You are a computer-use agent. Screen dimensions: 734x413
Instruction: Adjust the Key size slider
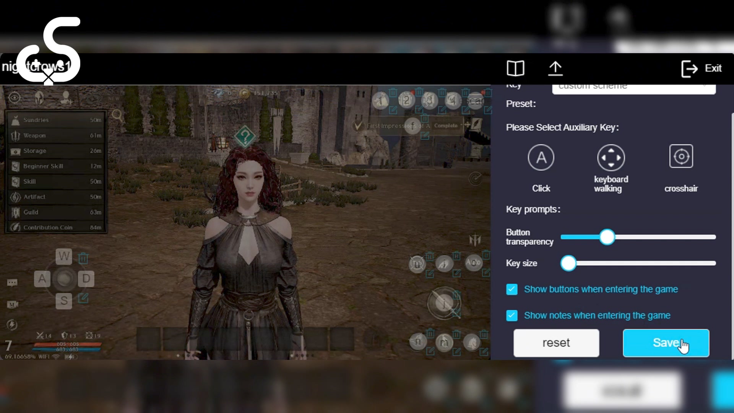(x=568, y=263)
